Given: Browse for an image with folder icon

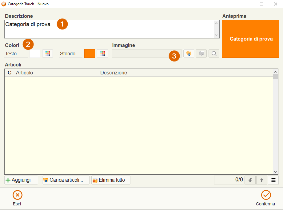Looking at the screenshot, I should pos(189,53).
